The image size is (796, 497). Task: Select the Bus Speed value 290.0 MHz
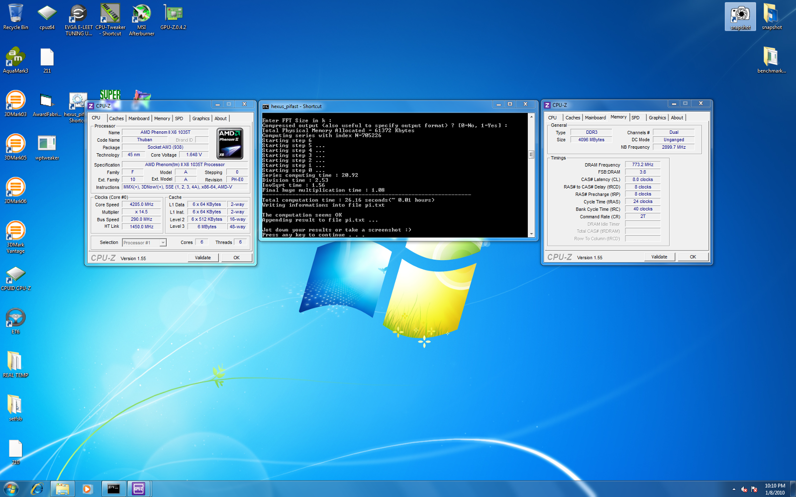click(142, 219)
